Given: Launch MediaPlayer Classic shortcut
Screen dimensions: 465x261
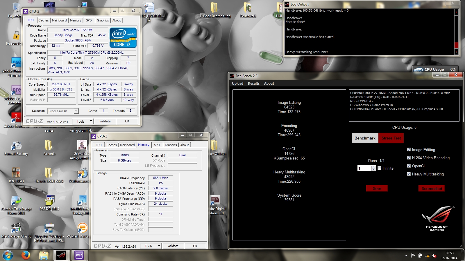Looking at the screenshot, I should (x=16, y=230).
